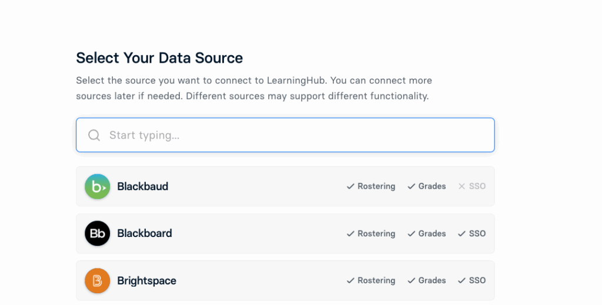Focus the Start typing search field

coord(285,135)
